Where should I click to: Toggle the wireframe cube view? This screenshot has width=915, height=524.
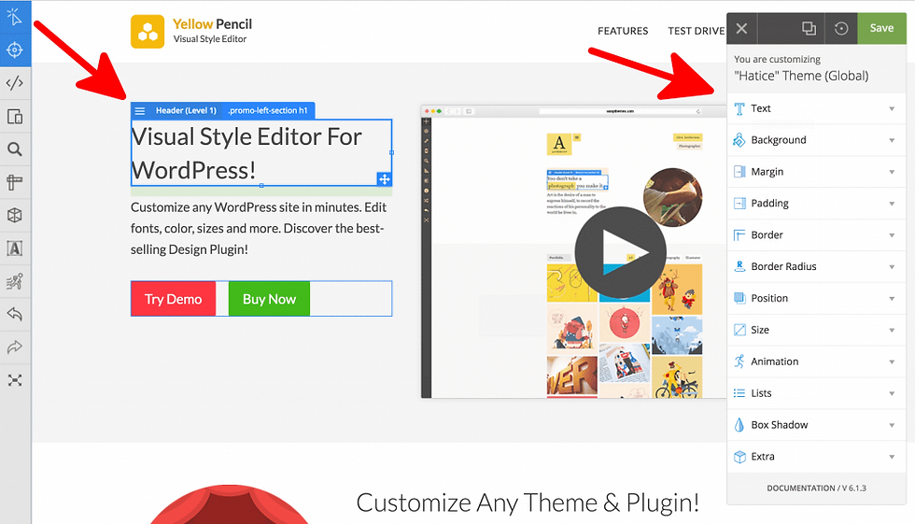tap(15, 216)
